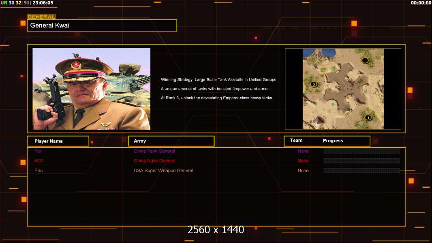Viewport: 432px width, 243px height.
Task: Click the pyramid on the minimap
Action: (319, 121)
